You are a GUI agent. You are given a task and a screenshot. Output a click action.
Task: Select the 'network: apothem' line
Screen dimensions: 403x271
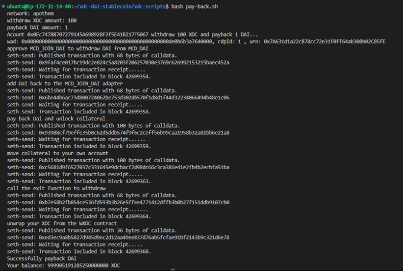pyautogui.click(x=30, y=13)
